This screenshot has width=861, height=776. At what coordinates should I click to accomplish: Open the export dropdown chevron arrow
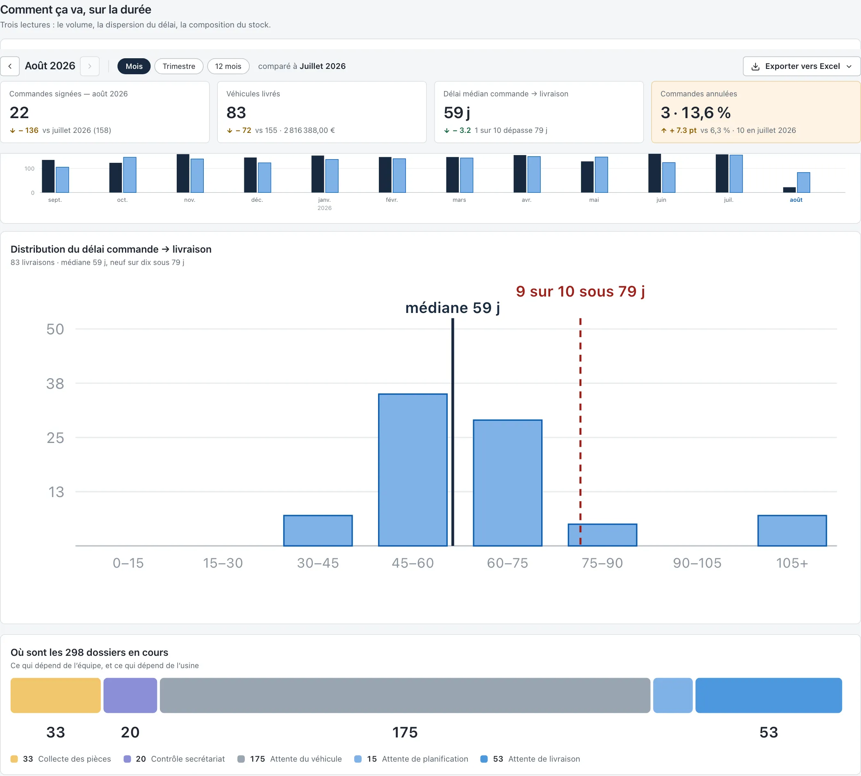tap(849, 66)
